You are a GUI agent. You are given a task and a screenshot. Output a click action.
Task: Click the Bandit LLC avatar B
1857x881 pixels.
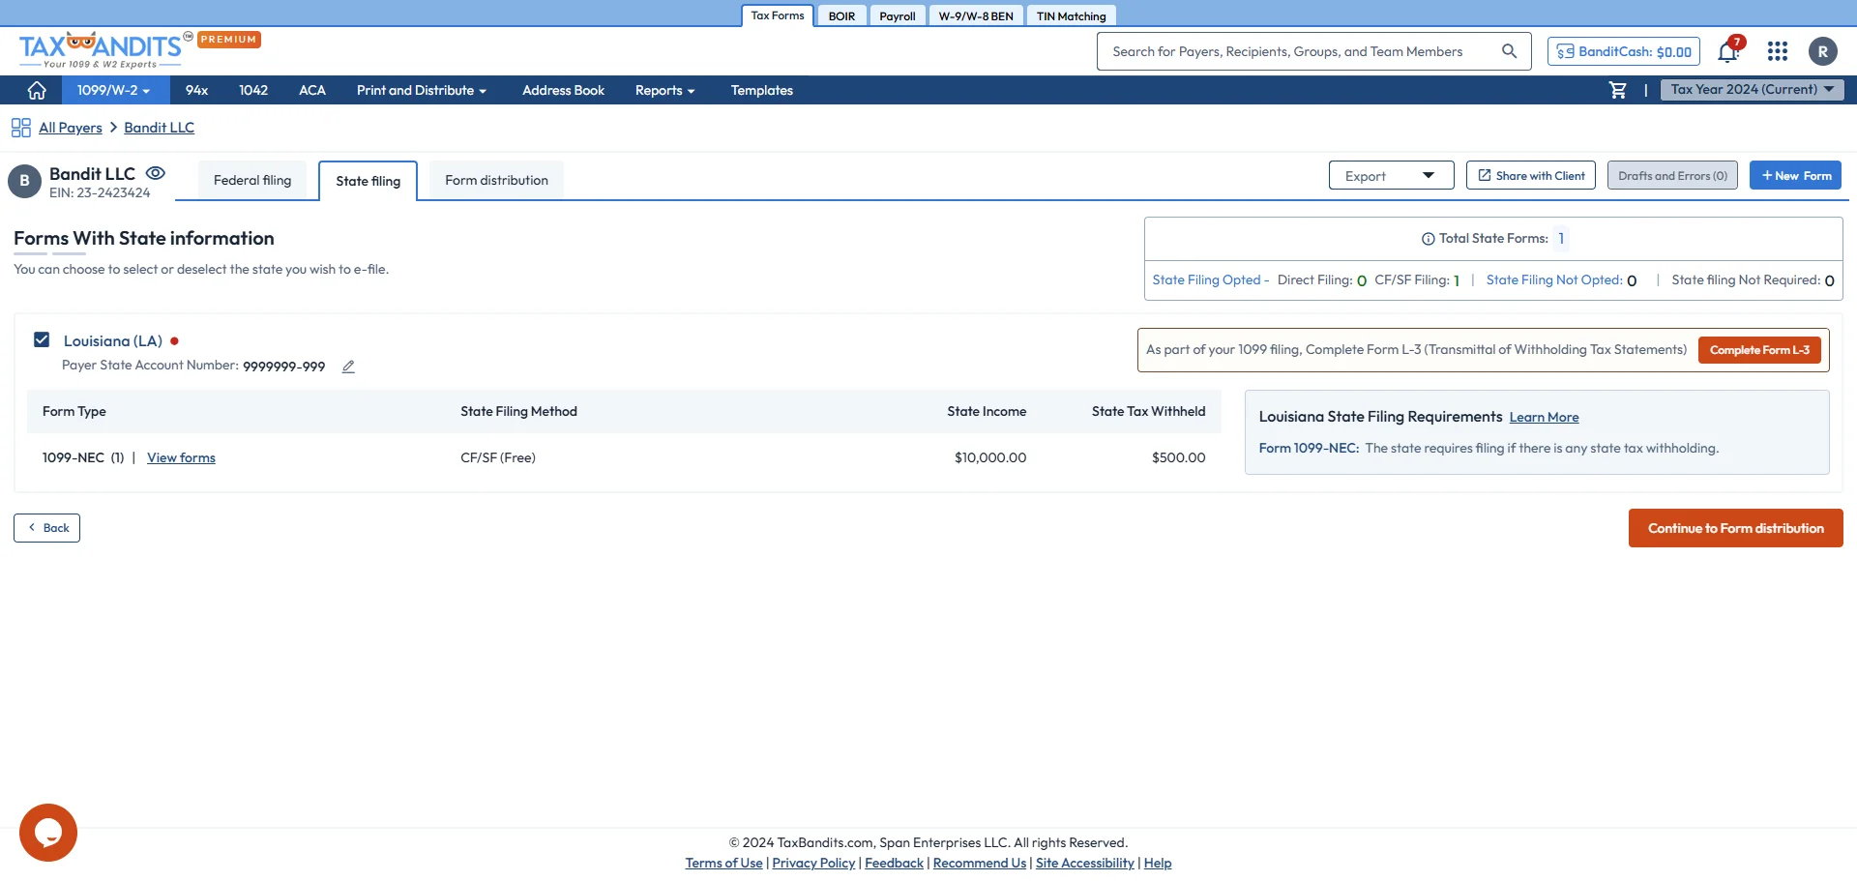click(x=24, y=181)
